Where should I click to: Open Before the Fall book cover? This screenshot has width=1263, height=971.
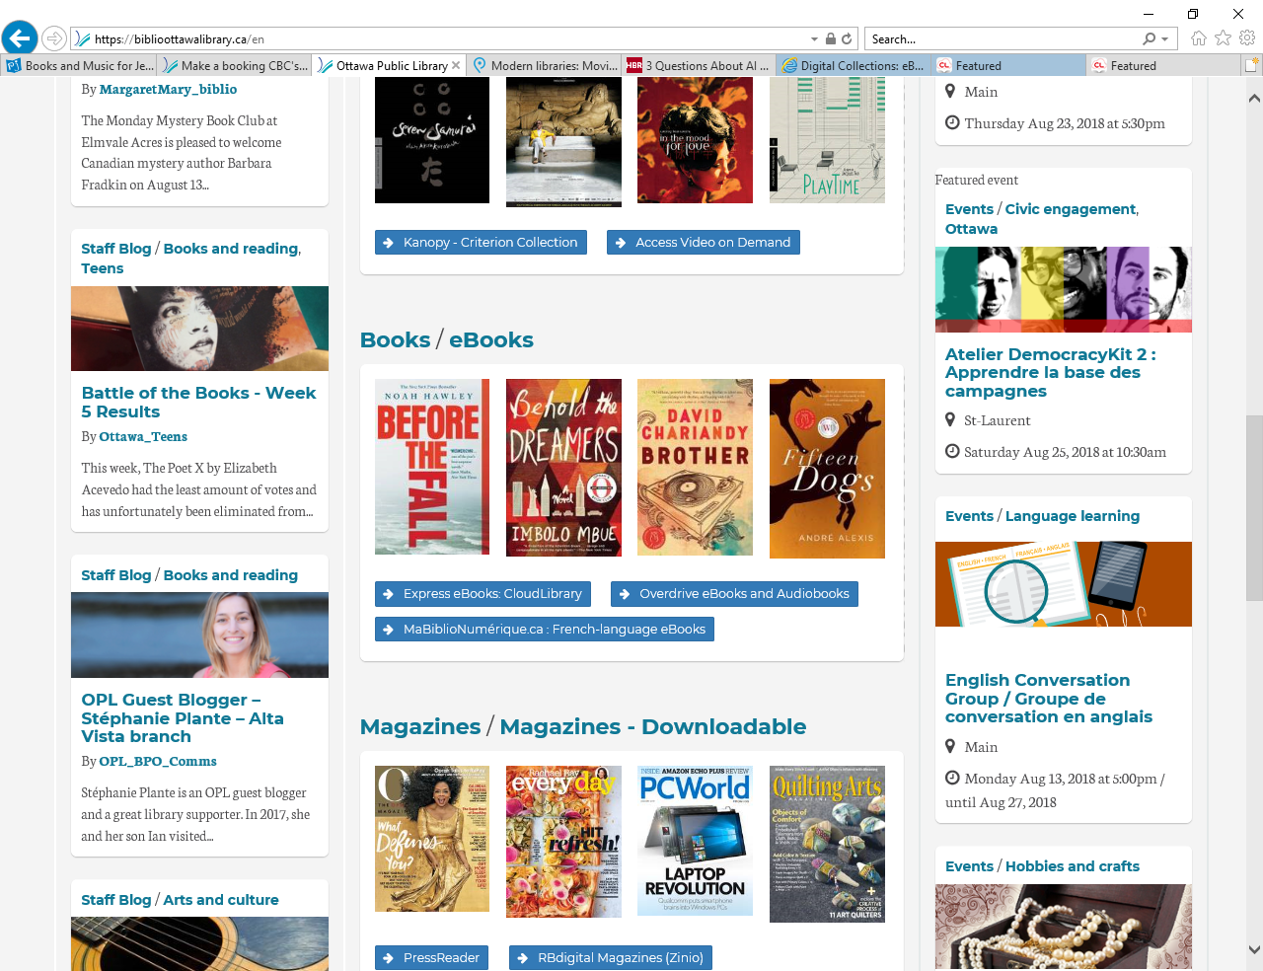point(432,467)
